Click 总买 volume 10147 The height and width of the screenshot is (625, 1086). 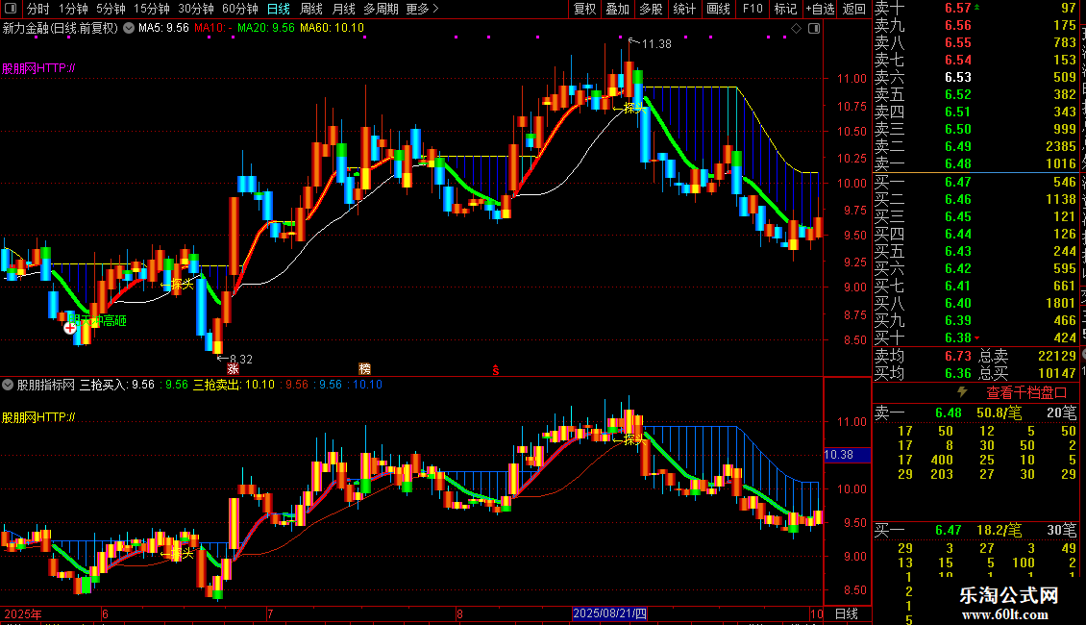click(1057, 373)
